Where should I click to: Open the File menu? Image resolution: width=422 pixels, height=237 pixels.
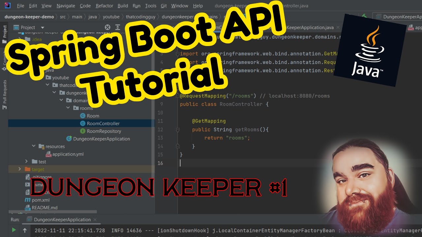pyautogui.click(x=20, y=6)
